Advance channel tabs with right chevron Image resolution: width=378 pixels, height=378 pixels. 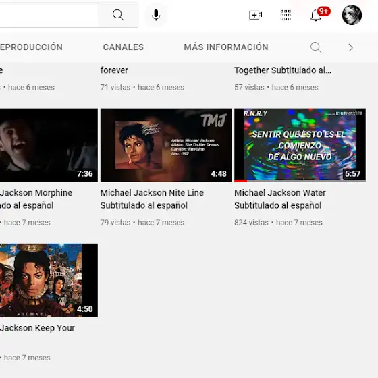(x=350, y=47)
